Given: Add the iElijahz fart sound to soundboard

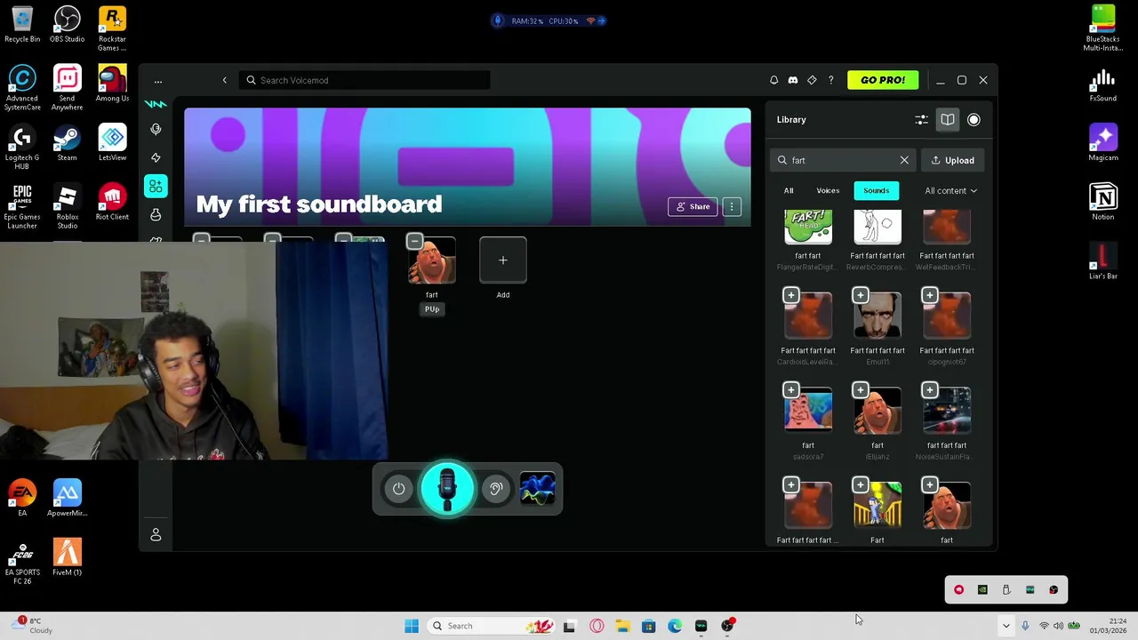Looking at the screenshot, I should 860,389.
